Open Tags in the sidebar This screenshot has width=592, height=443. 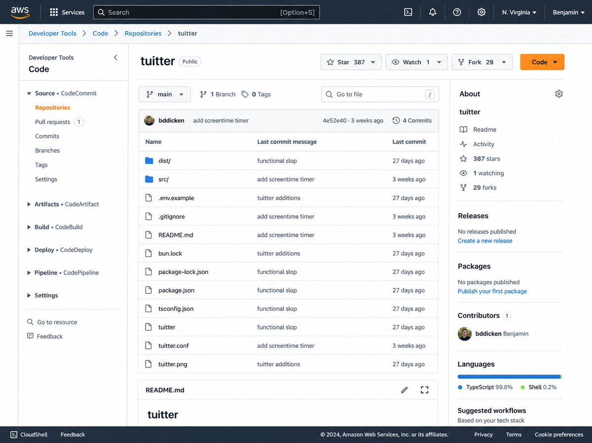coord(41,165)
